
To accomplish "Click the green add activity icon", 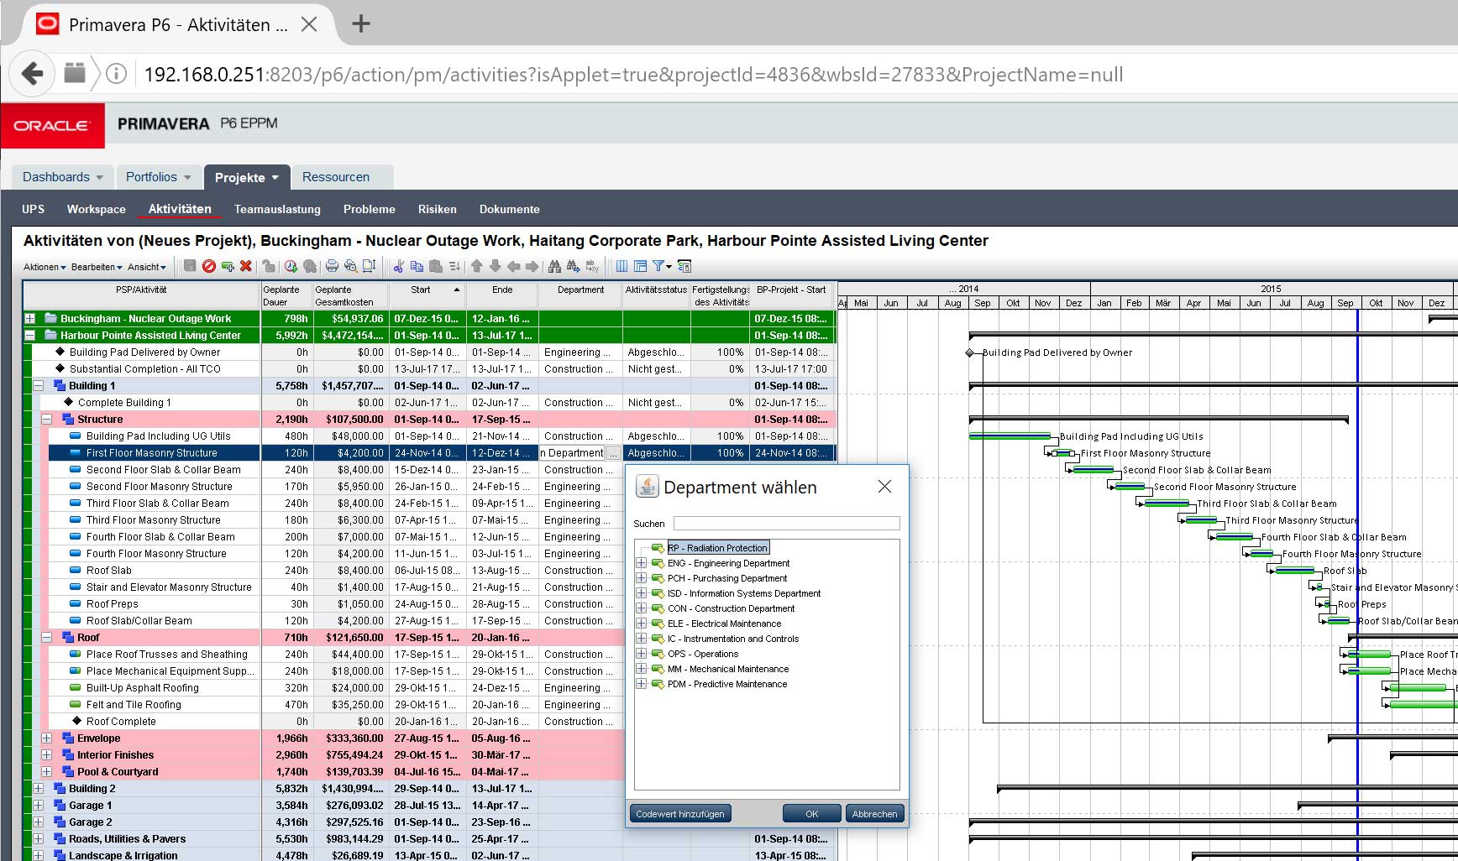I will point(228,266).
